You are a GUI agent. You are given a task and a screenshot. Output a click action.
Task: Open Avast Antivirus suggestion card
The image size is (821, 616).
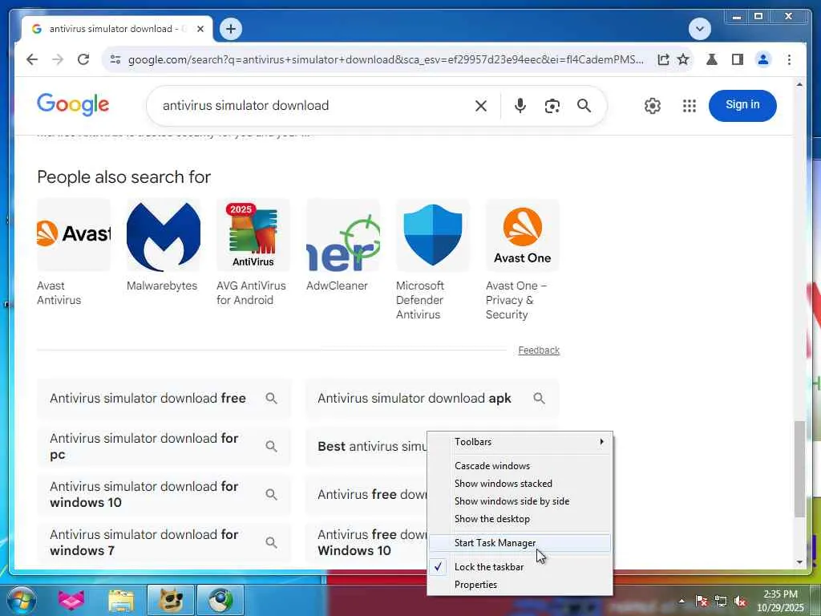pyautogui.click(x=73, y=253)
